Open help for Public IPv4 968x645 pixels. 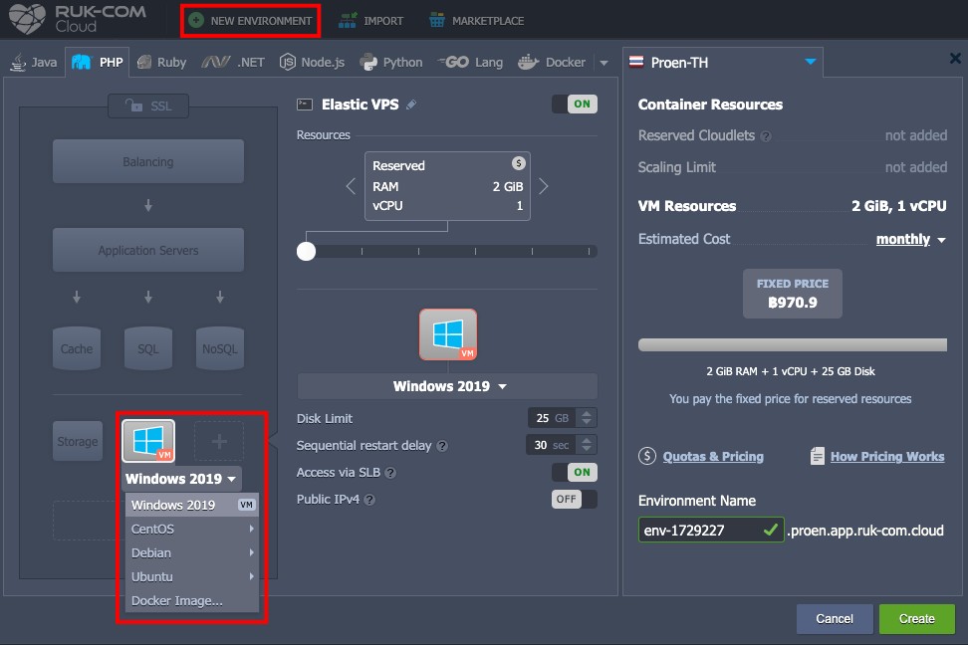[x=369, y=500]
